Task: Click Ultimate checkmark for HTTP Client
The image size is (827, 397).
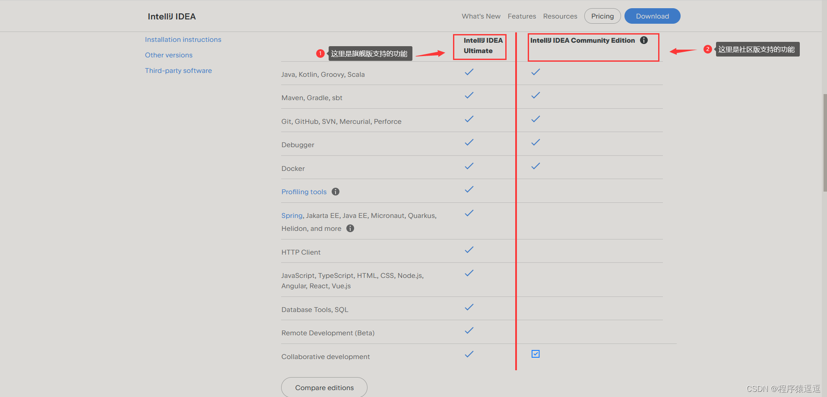Action: pyautogui.click(x=469, y=250)
